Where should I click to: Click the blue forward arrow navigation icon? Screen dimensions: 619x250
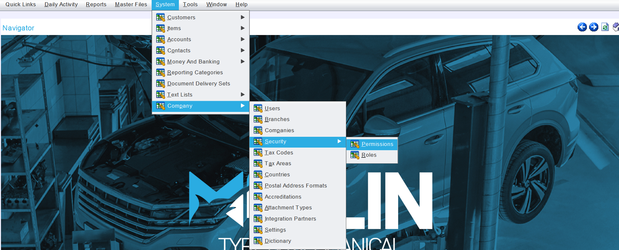pyautogui.click(x=594, y=27)
